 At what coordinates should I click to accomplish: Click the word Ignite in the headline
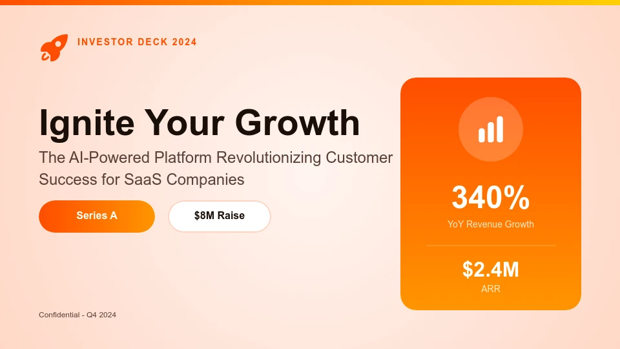tap(87, 123)
